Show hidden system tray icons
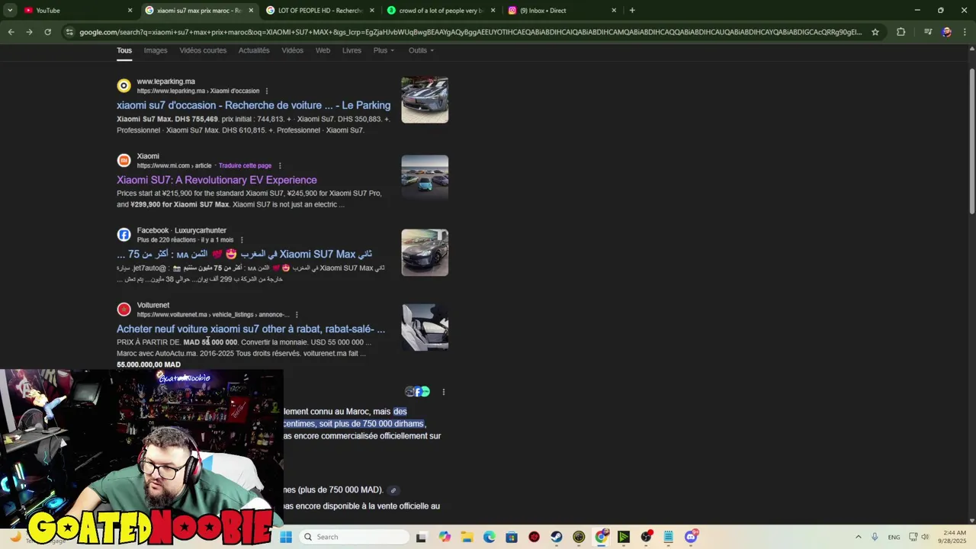Screen dimensions: 976x549 pyautogui.click(x=858, y=537)
